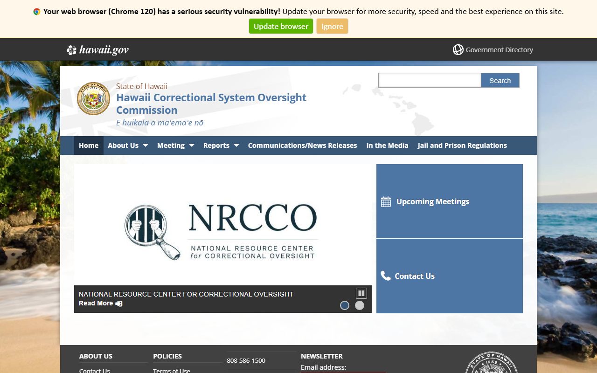The image size is (597, 373).
Task: Expand the About Us dropdown arrow
Action: coord(146,145)
